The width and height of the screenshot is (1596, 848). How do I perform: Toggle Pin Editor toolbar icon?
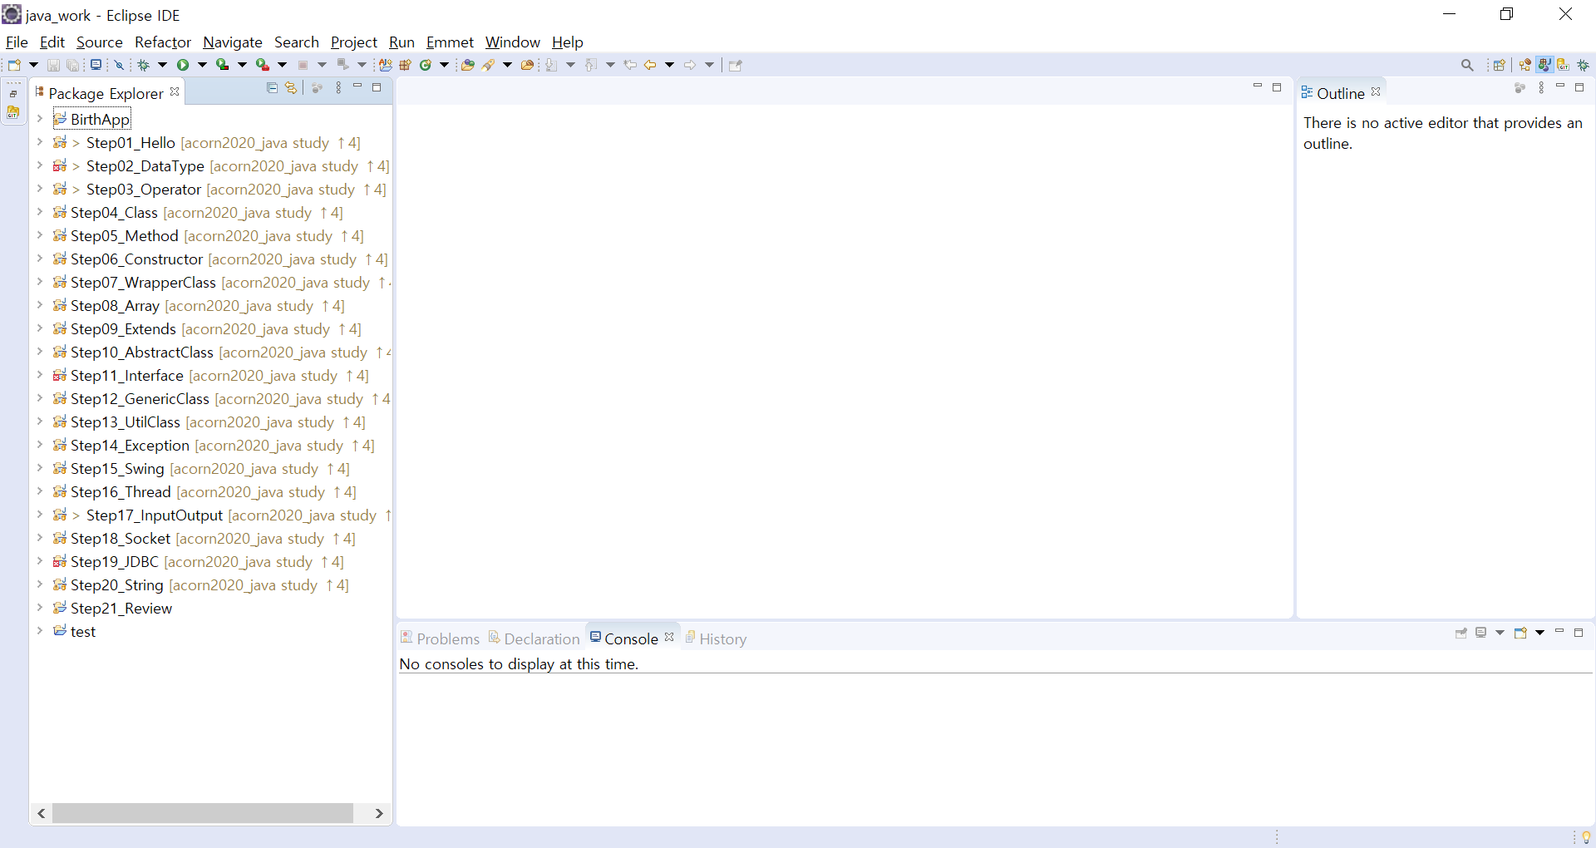point(735,65)
